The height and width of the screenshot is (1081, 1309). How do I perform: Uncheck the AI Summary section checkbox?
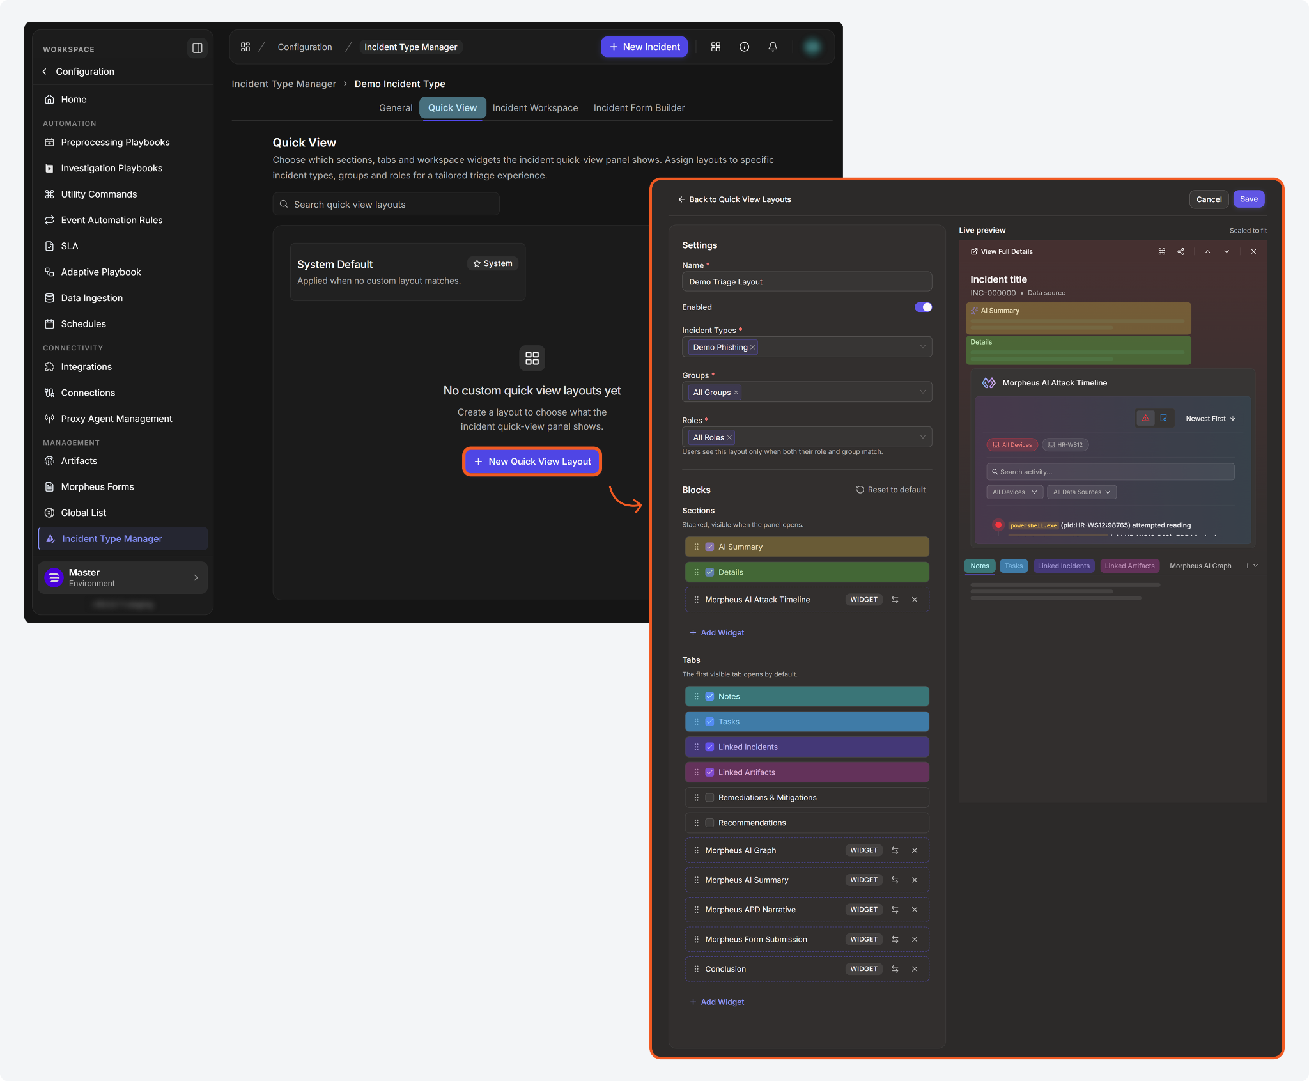(x=709, y=547)
